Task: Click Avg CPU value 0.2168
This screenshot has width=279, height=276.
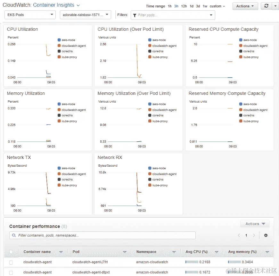Action: pos(205,262)
